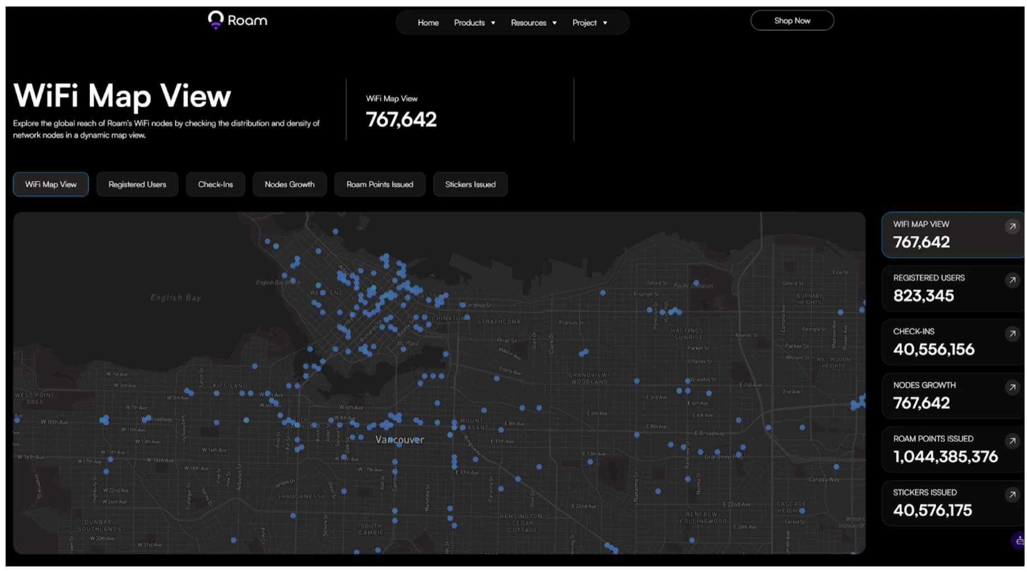Expand the Resources dropdown menu
This screenshot has width=1027, height=572.
pos(533,23)
